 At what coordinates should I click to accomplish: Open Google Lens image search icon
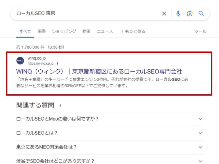[190, 14]
